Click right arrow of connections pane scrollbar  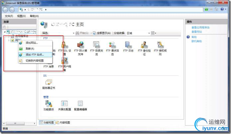tap(34, 123)
